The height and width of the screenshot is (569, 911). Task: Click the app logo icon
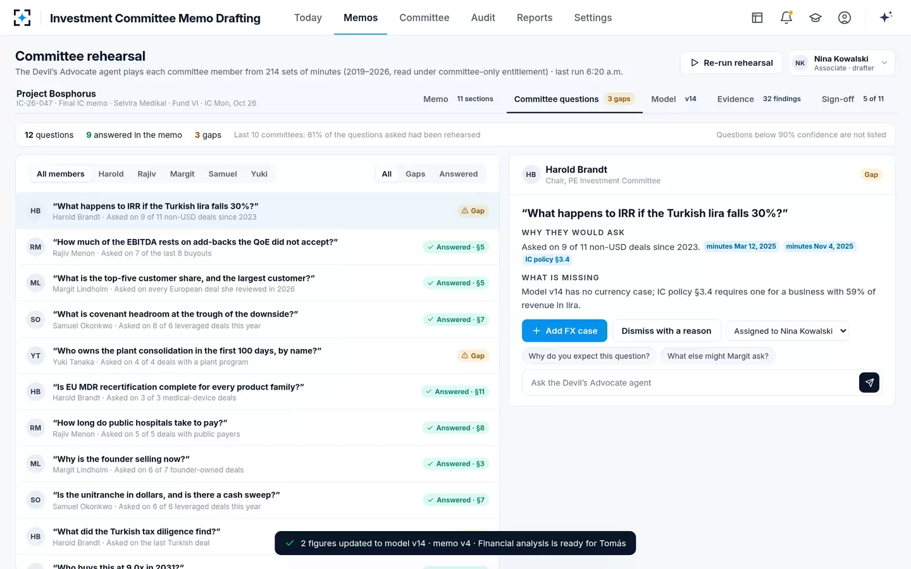coord(22,18)
